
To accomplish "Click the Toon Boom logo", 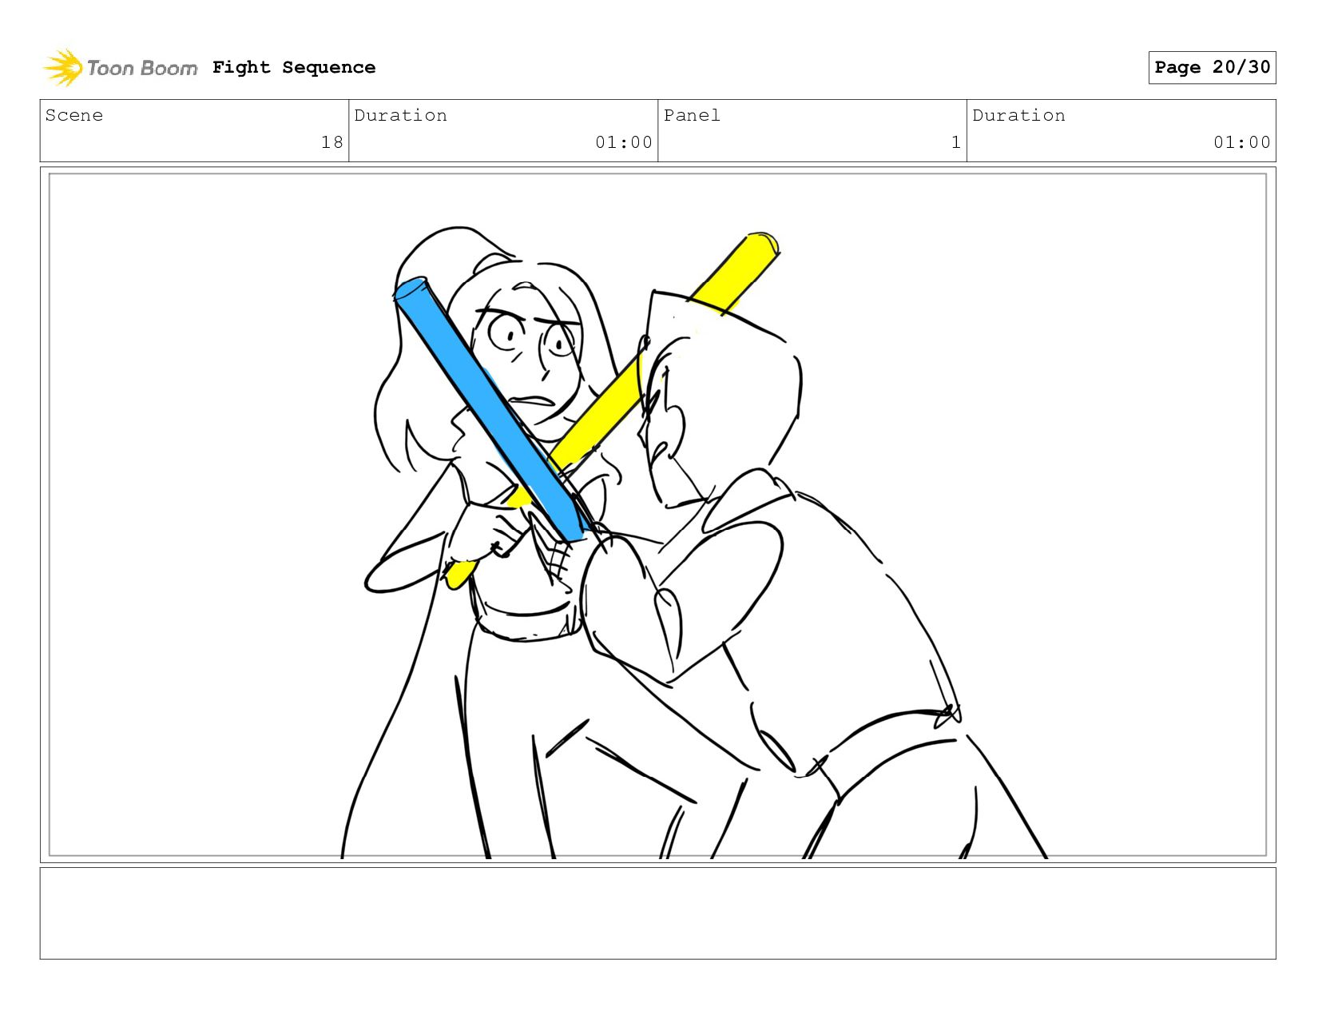I will (120, 68).
